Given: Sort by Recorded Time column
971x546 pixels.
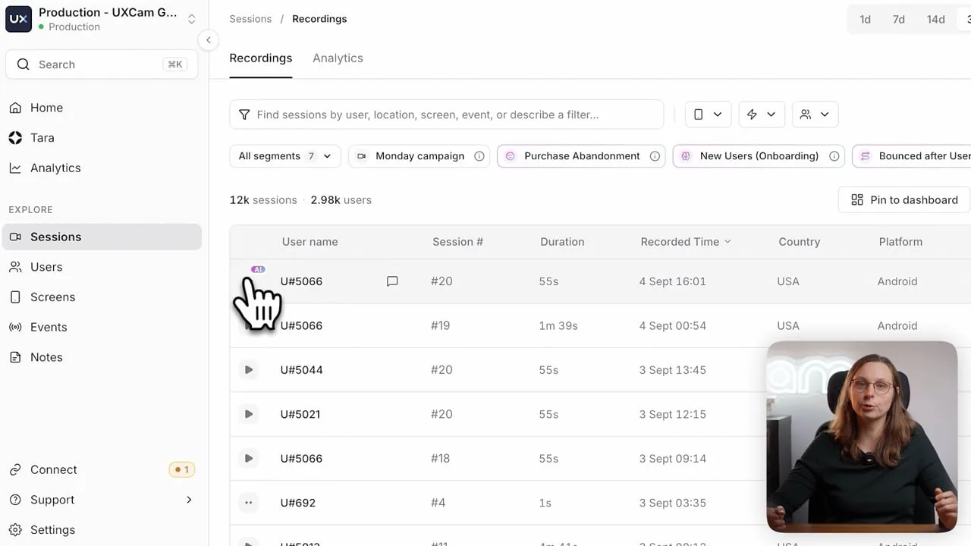Looking at the screenshot, I should coord(685,242).
